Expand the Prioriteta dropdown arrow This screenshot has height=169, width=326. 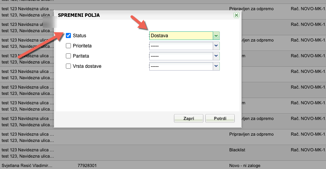click(216, 46)
